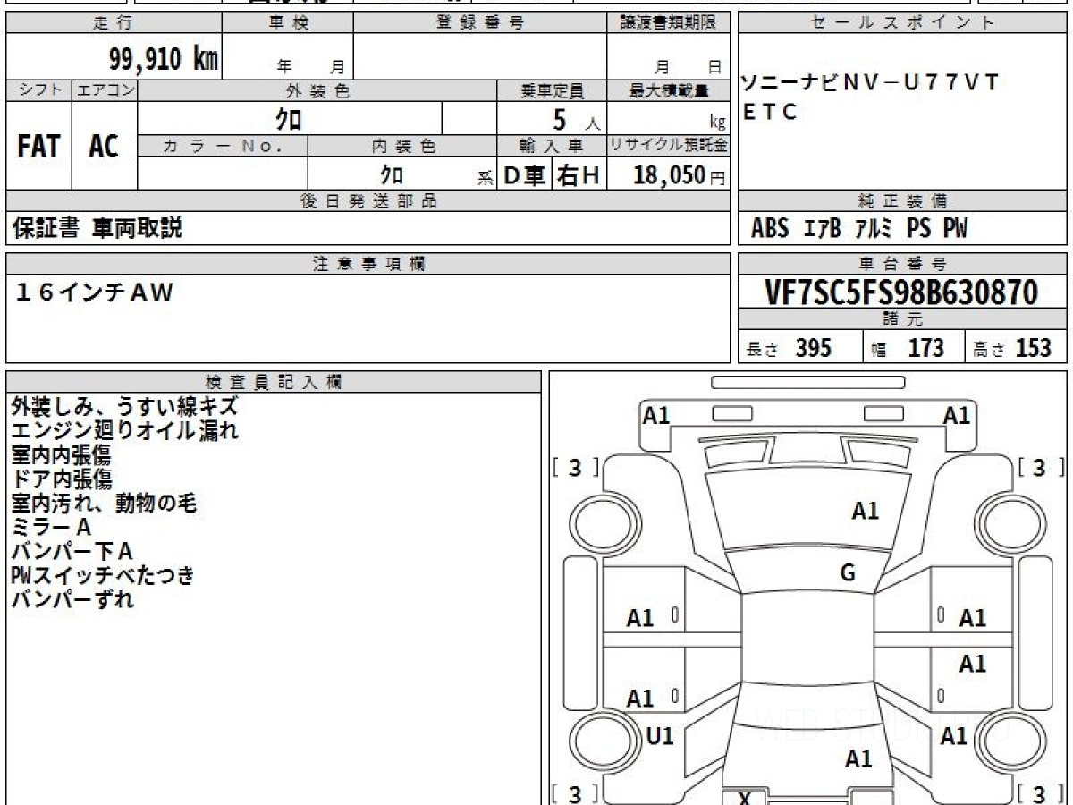
Task: Select the PWスイッチべたつき note
Action: click(103, 575)
